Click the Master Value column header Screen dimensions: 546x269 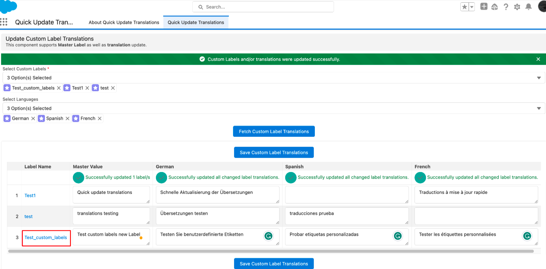[88, 167]
